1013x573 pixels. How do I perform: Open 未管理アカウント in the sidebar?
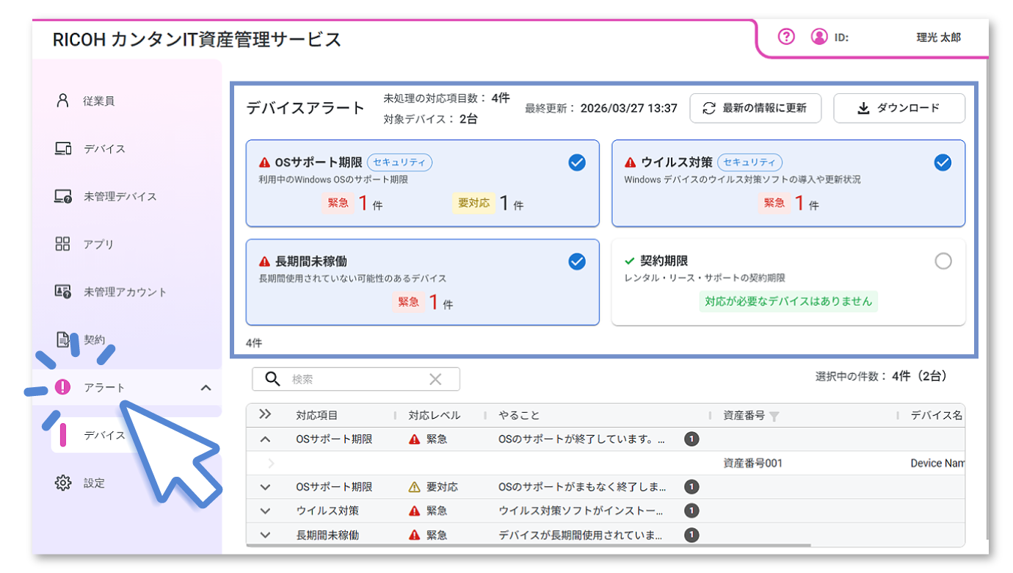126,292
